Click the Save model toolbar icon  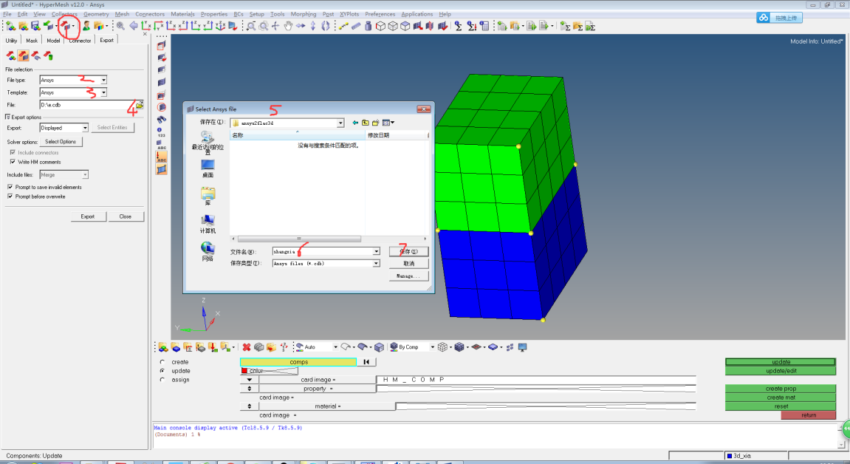35,27
